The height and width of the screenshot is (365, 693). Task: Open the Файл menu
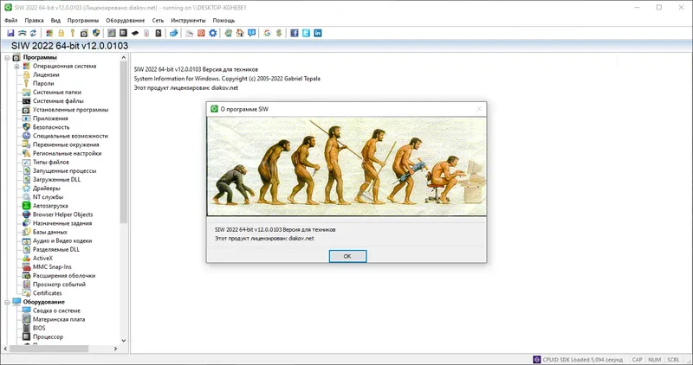pyautogui.click(x=11, y=20)
